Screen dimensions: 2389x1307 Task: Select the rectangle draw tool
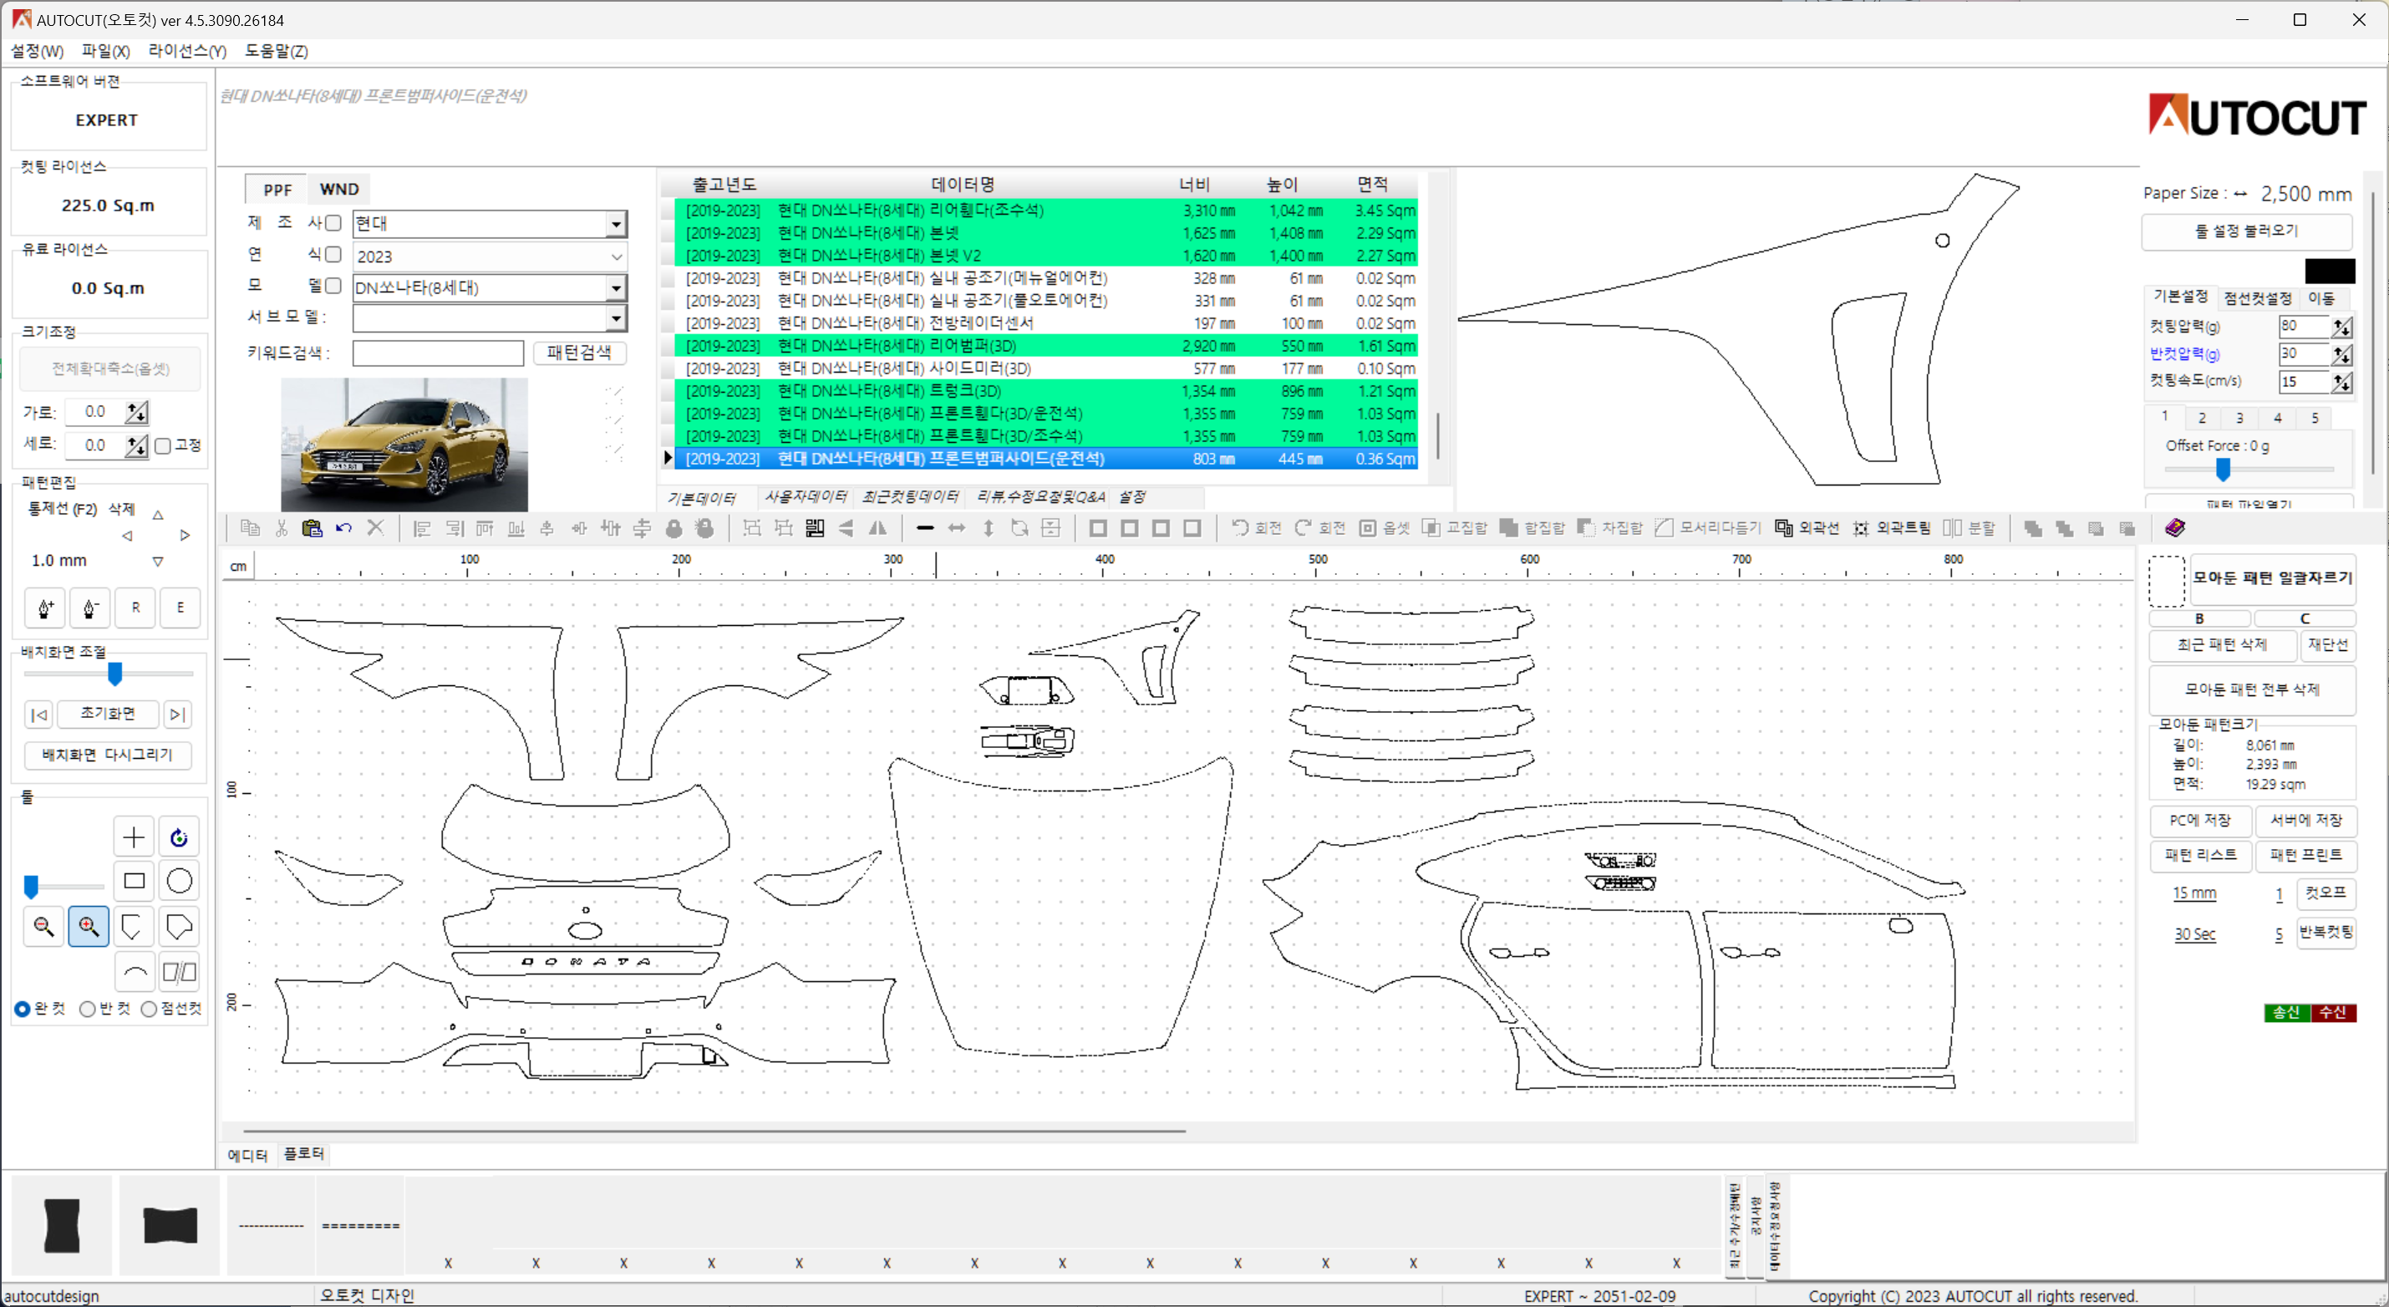pos(134,882)
